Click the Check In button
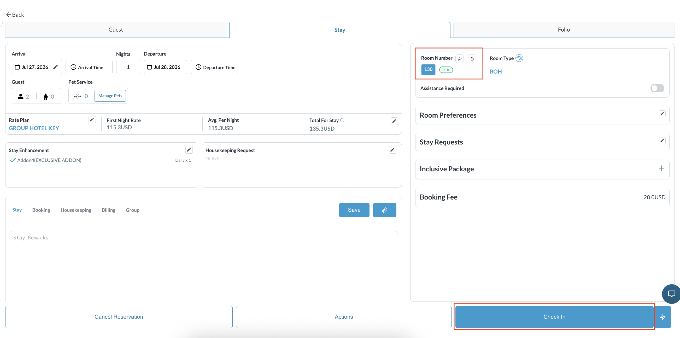Viewport: 680px width, 338px height. coord(554,317)
